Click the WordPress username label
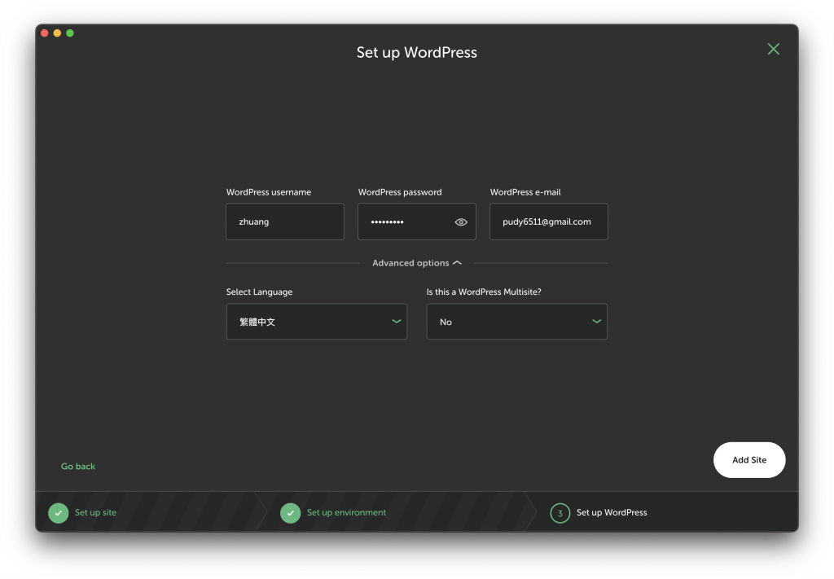 tap(269, 192)
